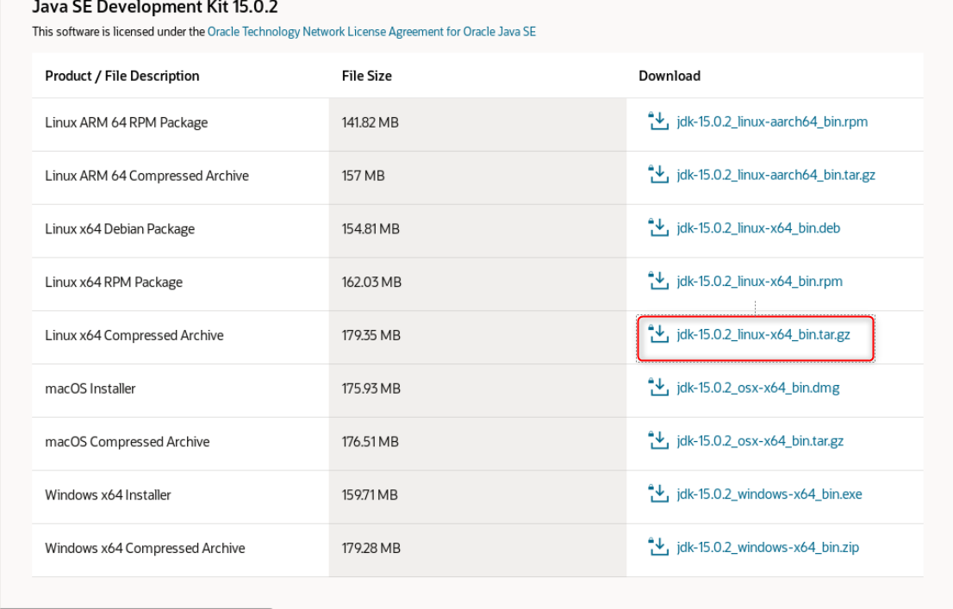Download jdk-15.0.2_windows-x64_bin.zip file link
The image size is (953, 609).
point(768,548)
